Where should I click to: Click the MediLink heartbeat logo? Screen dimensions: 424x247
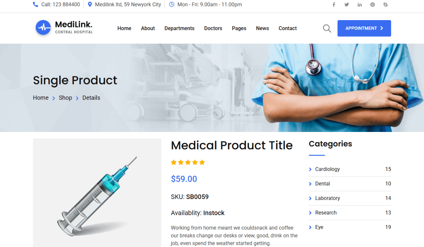click(43, 28)
